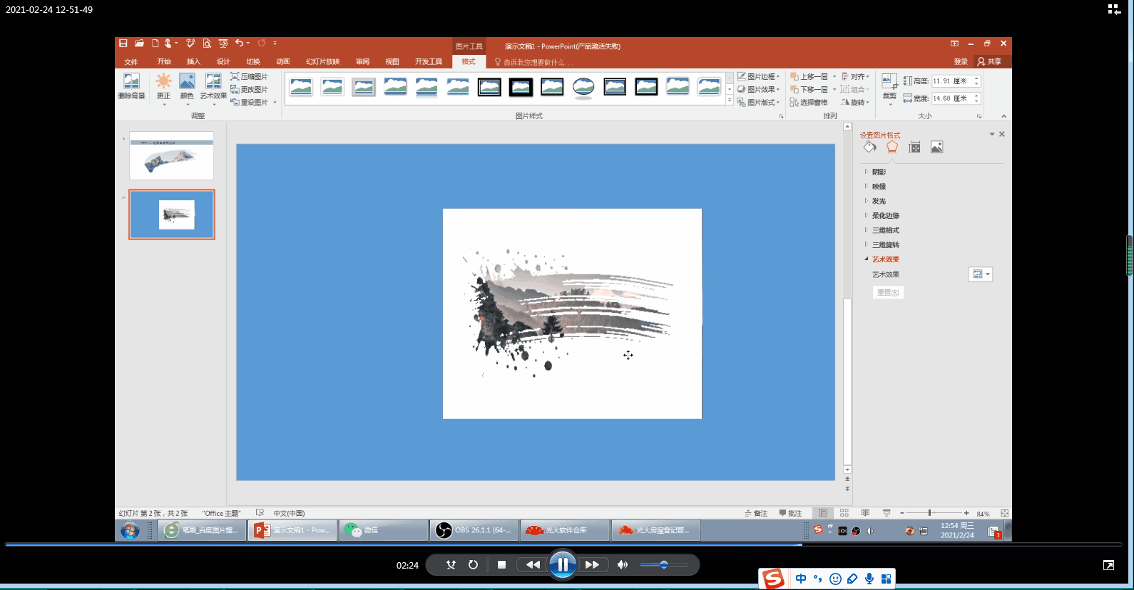Open 选择窗格 (Selection Pane)
The height and width of the screenshot is (590, 1134).
pyautogui.click(x=809, y=102)
